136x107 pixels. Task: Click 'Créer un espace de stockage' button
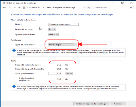tap(91, 104)
